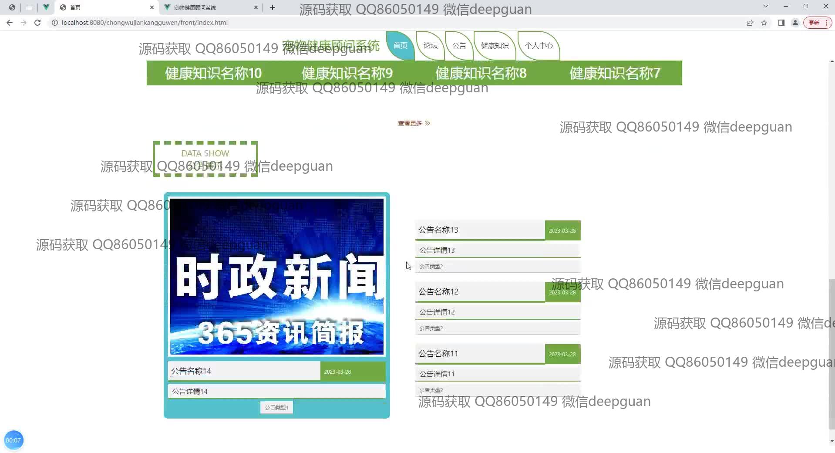This screenshot has height=453, width=835.
Task: Open 健康知识名称8 card
Action: [481, 73]
